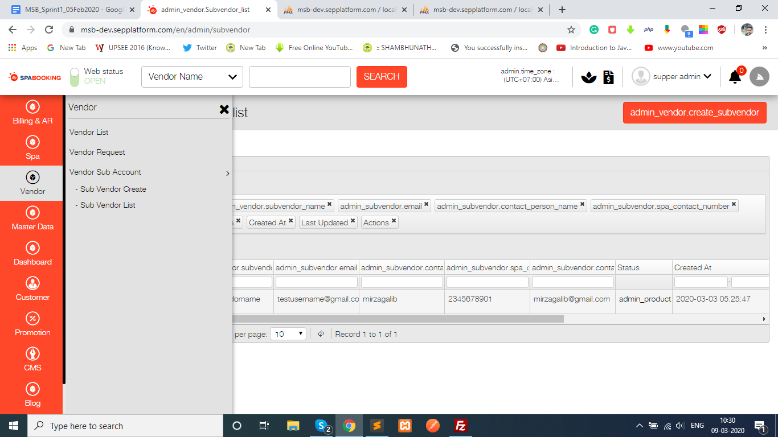This screenshot has width=778, height=437.
Task: Select Vendor List menu item
Action: (x=89, y=132)
